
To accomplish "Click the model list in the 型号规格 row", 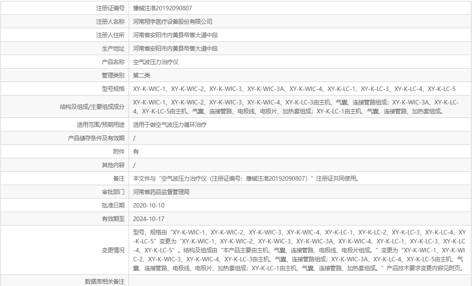I will [294, 89].
